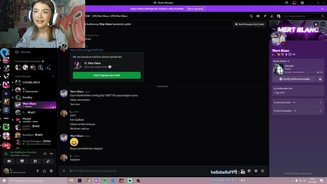The image size is (327, 184).
Task: Open EmoBey direct message
Action: 35,97
